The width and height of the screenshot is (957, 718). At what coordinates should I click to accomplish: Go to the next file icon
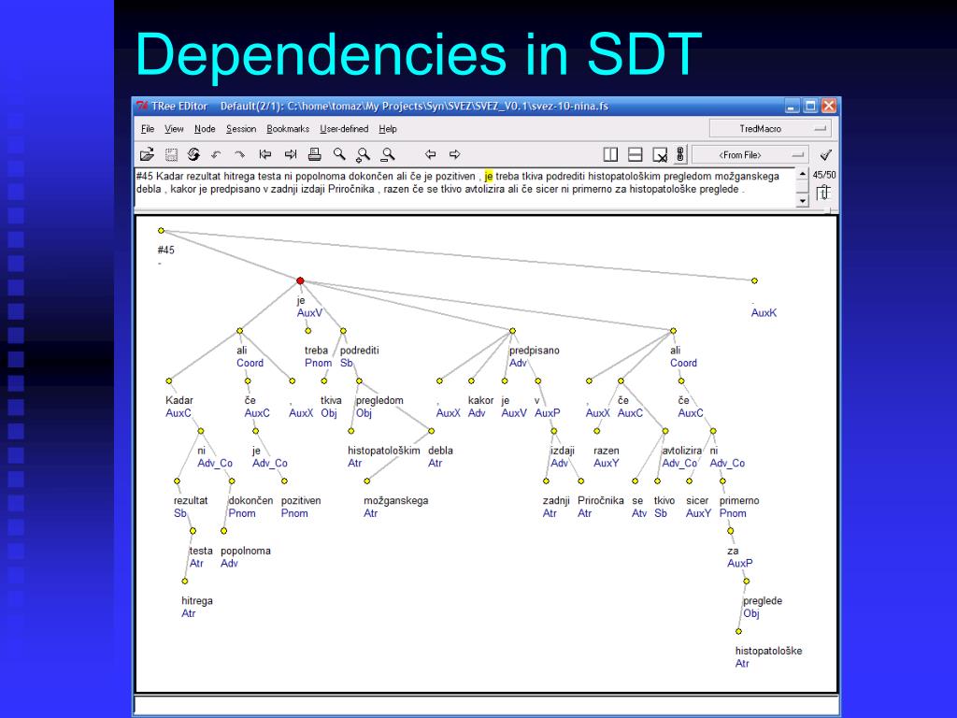click(x=291, y=154)
